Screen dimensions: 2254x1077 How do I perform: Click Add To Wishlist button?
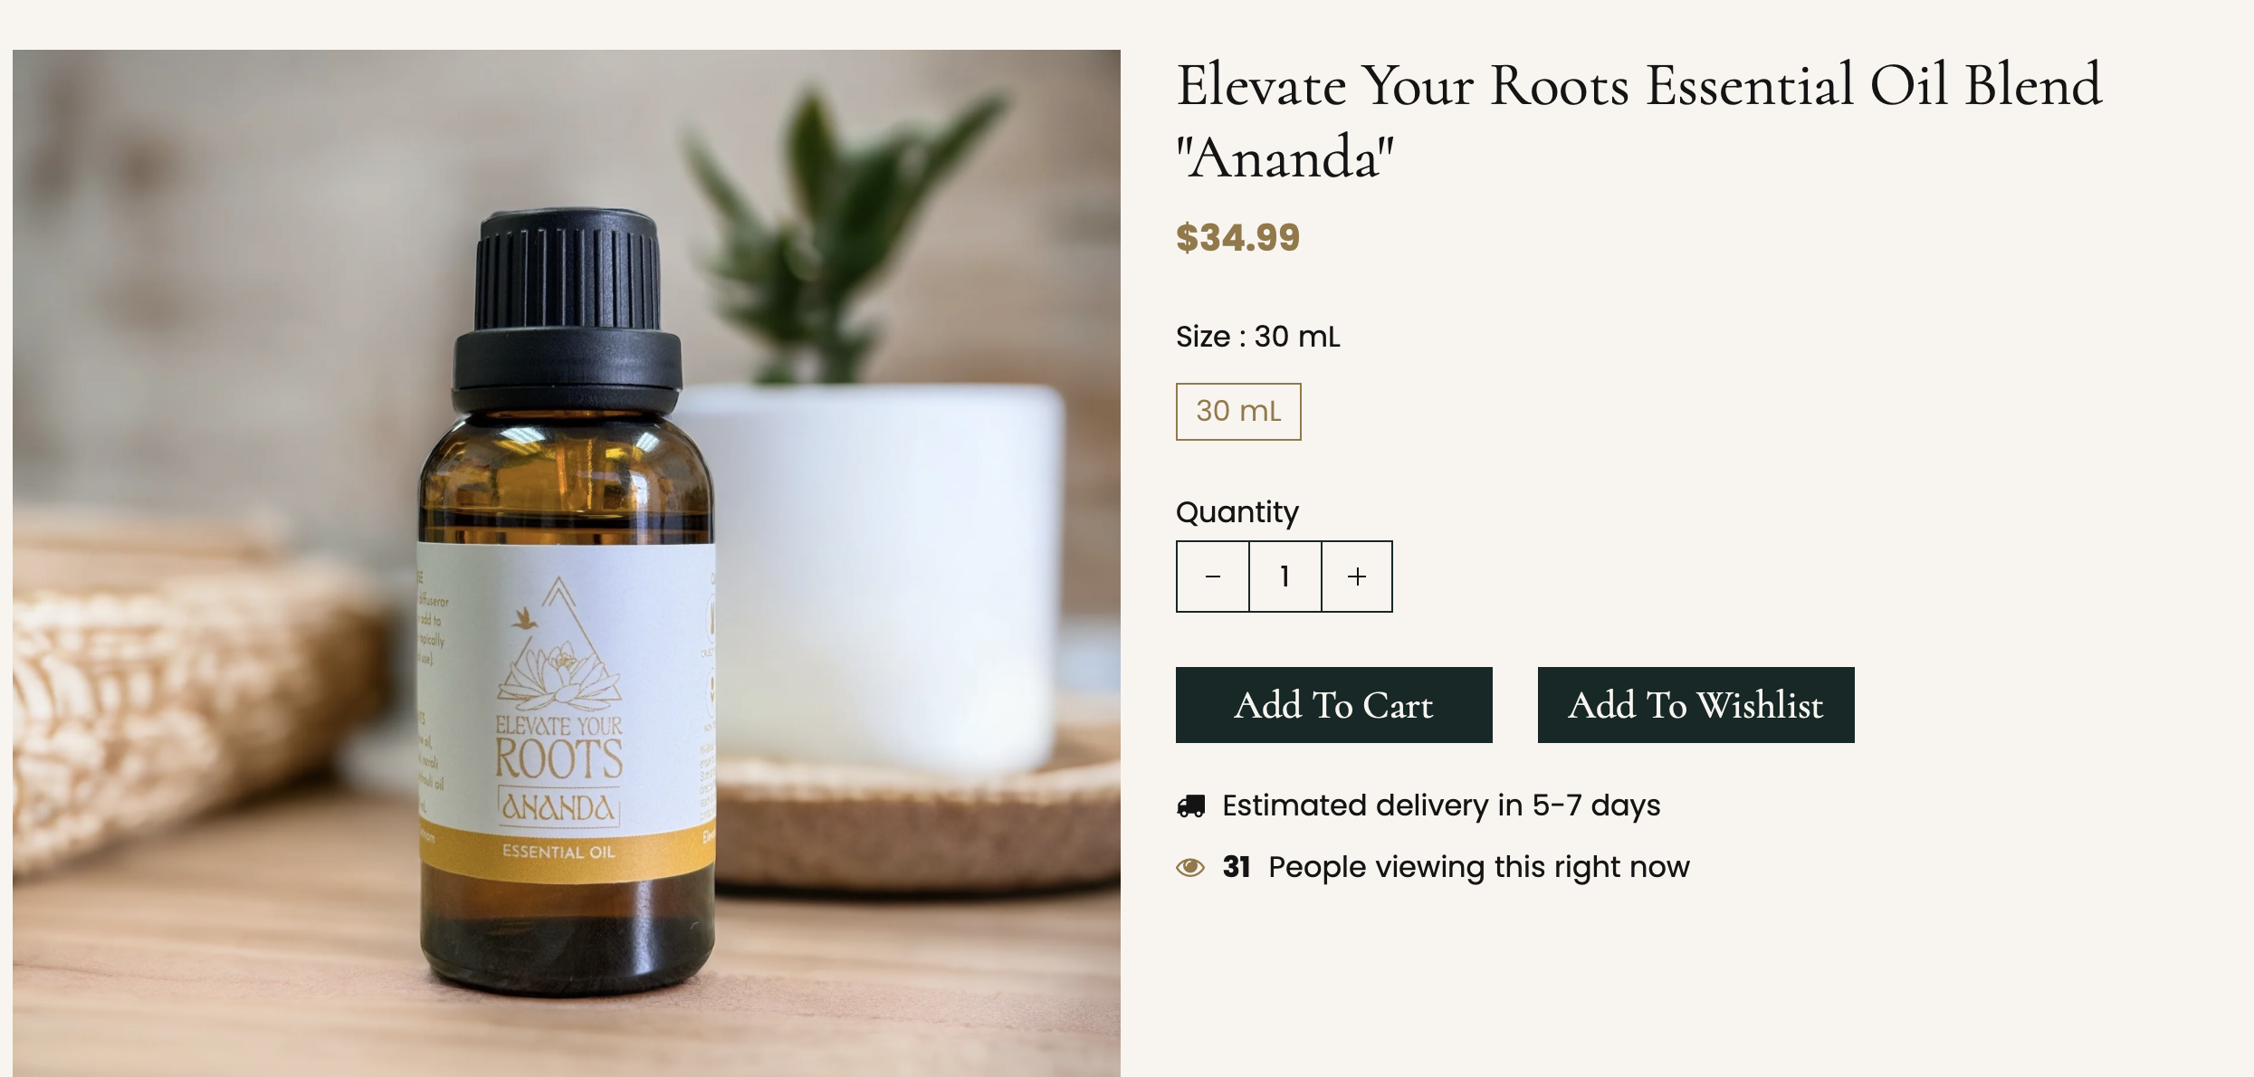click(1695, 705)
